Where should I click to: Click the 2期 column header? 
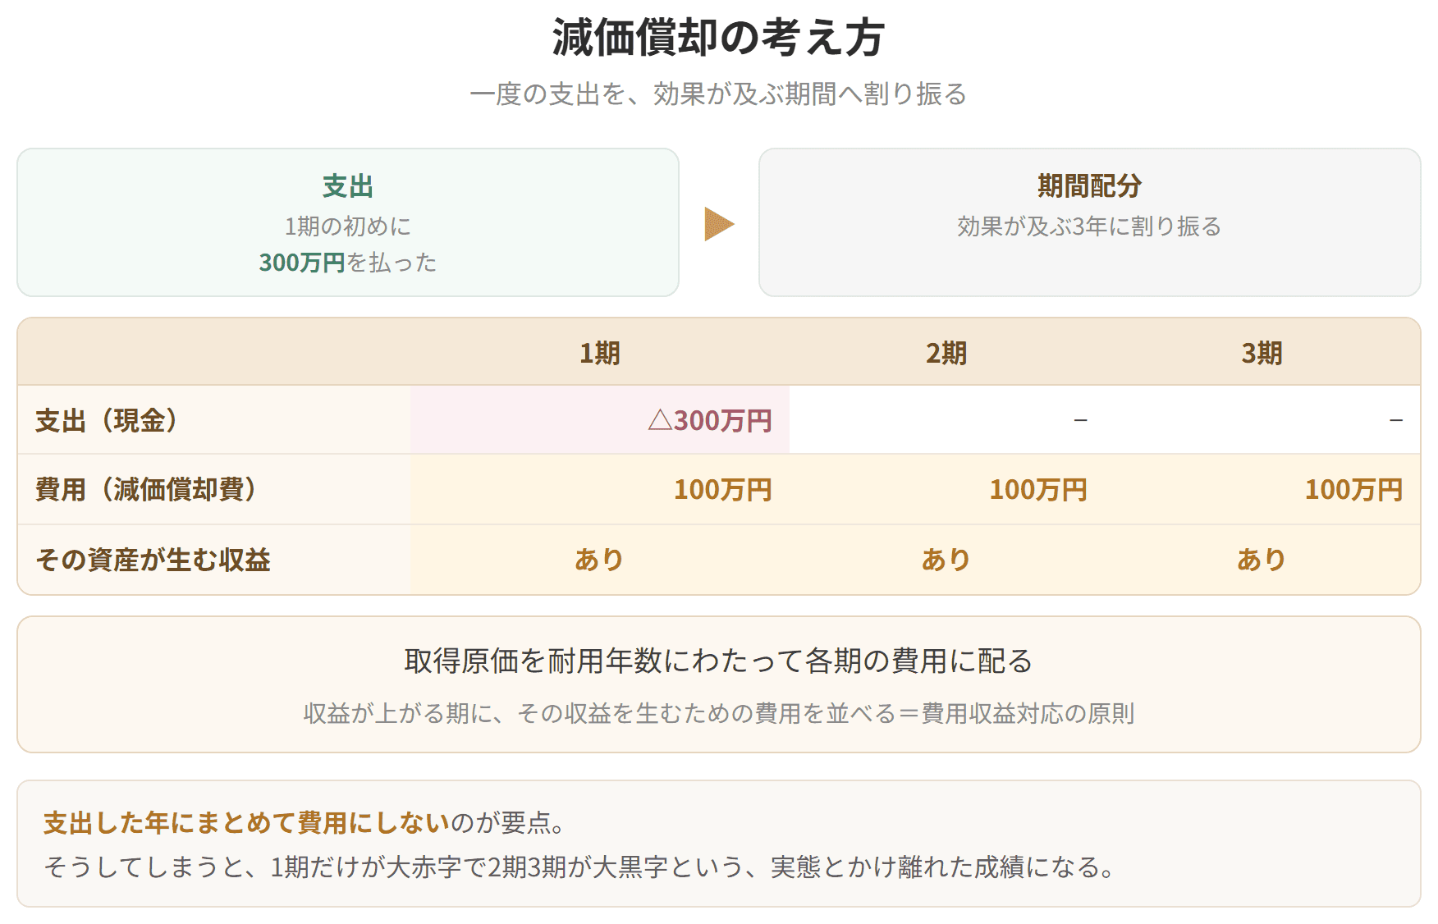946,353
